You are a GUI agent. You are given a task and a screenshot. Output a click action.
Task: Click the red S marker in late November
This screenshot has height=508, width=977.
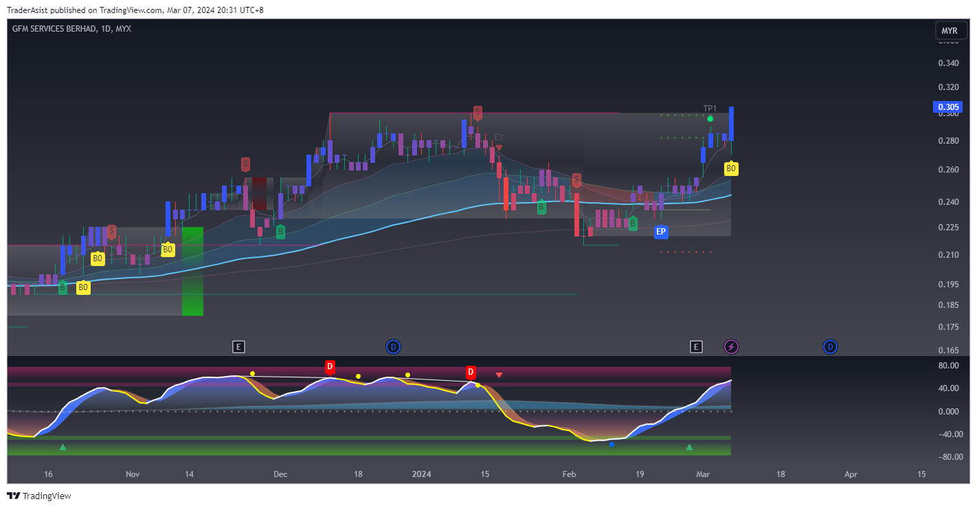(x=245, y=164)
